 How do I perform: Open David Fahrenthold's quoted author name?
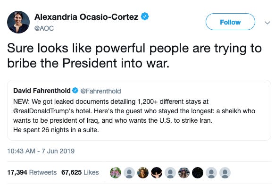42,91
